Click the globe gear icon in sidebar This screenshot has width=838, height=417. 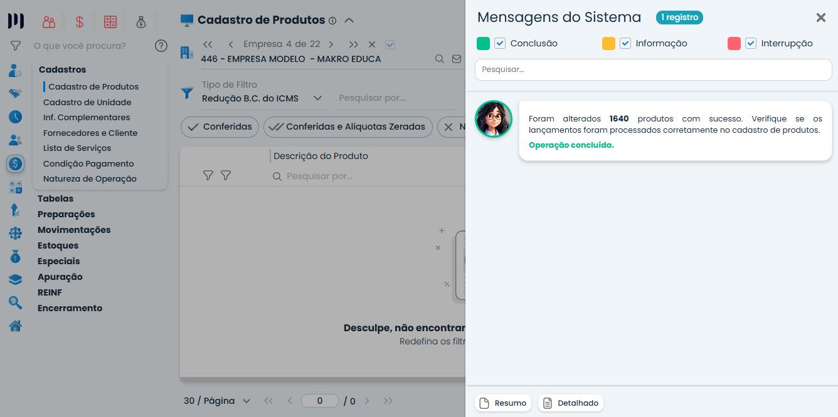[14, 233]
